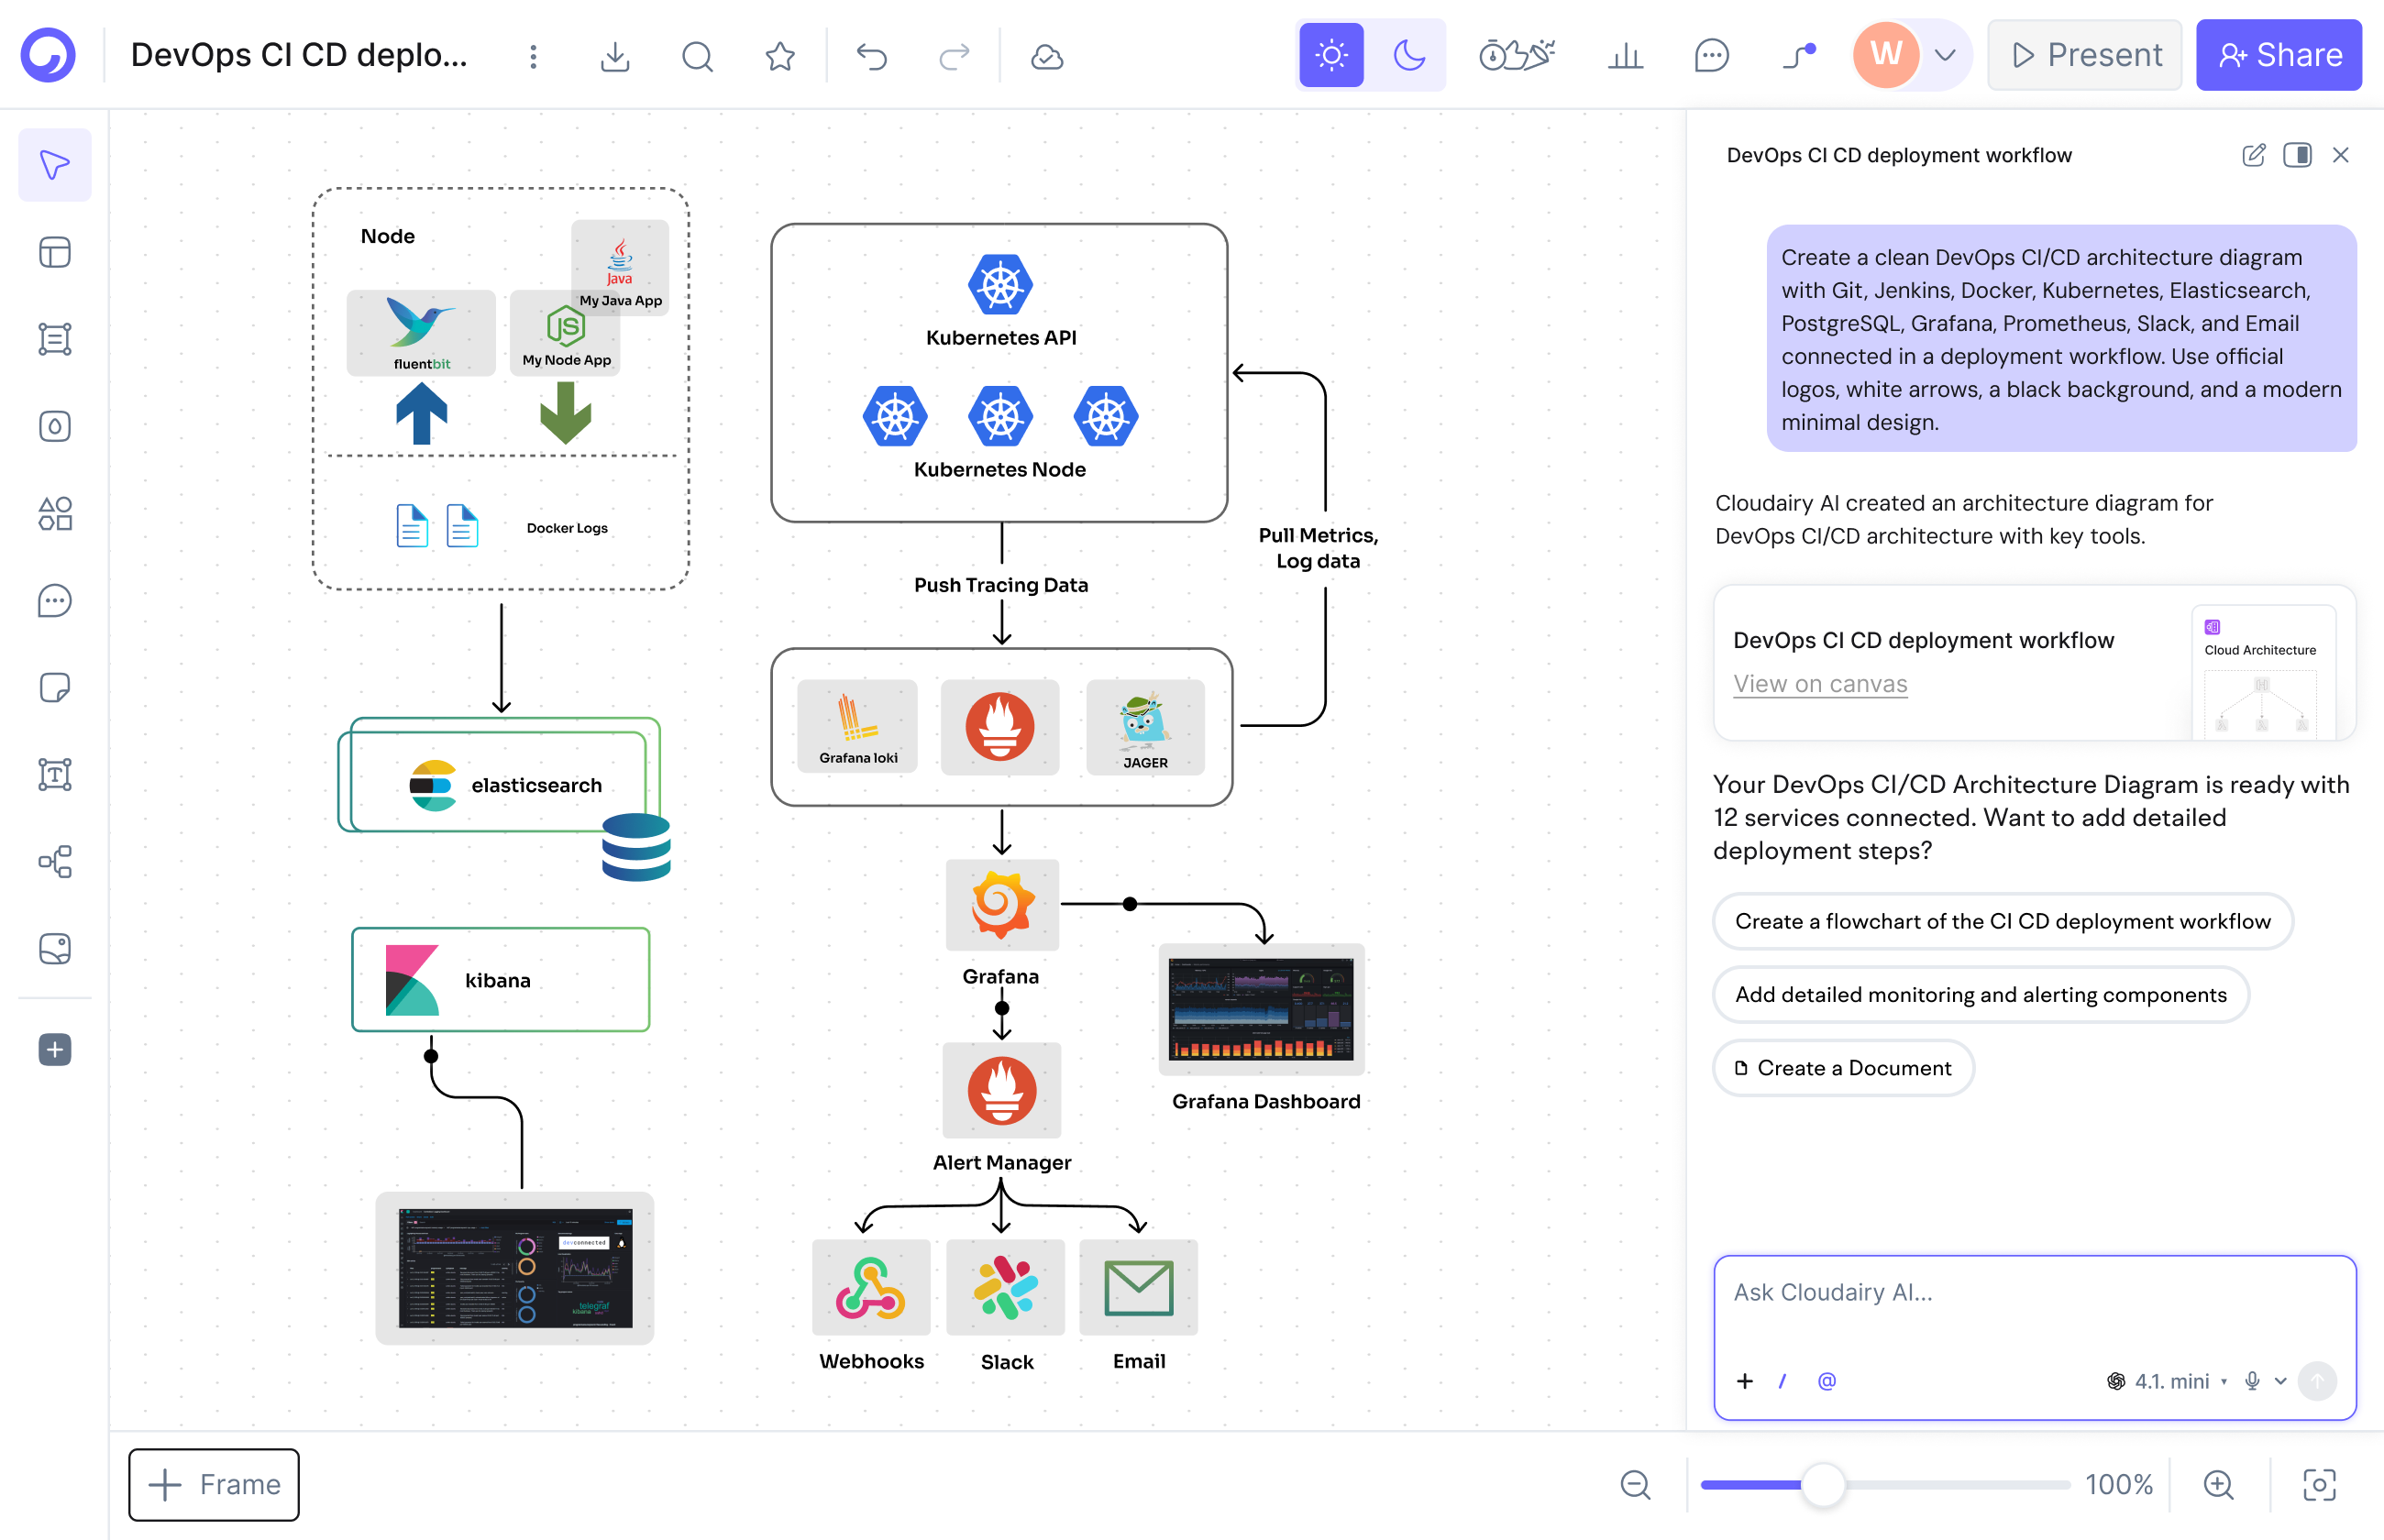This screenshot has height=1540, width=2384.
Task: Choose 'Add detailed monitoring and alerting components'
Action: coord(1981,994)
